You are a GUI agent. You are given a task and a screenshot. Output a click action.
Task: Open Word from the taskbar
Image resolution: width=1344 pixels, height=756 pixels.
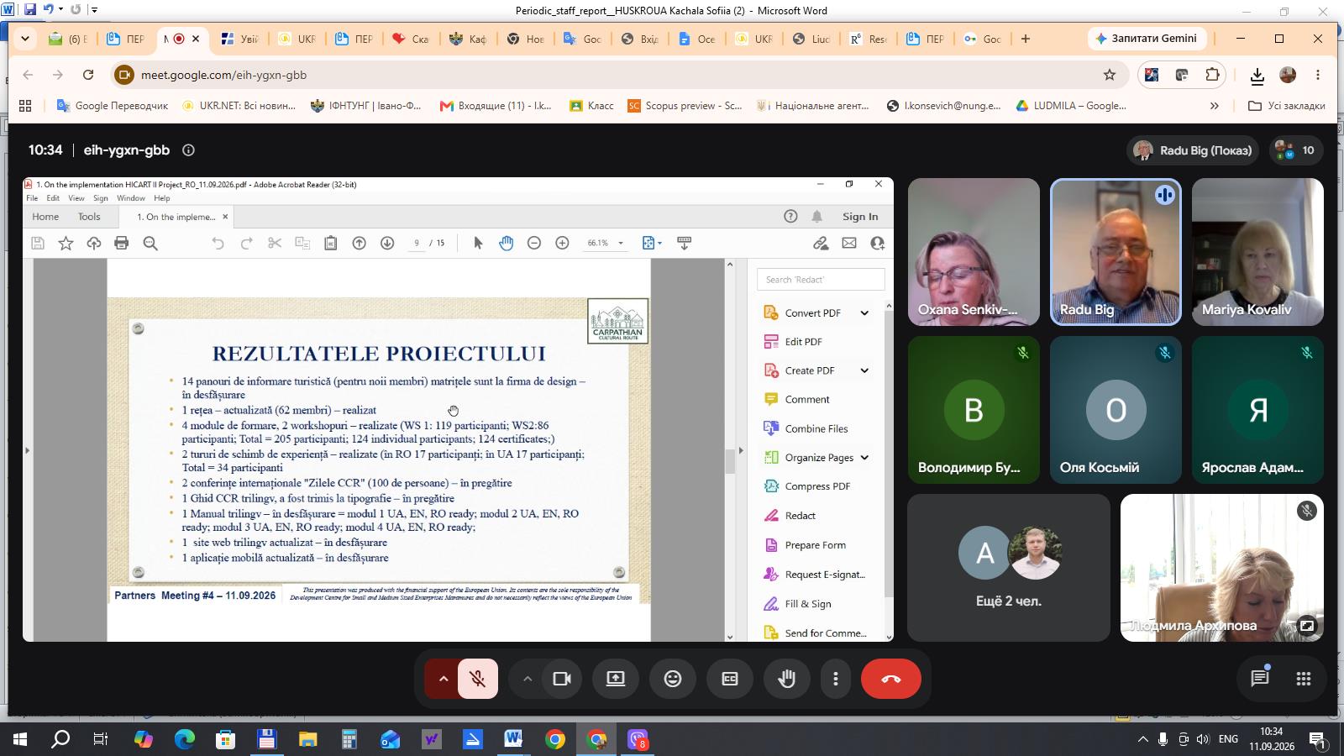(513, 740)
